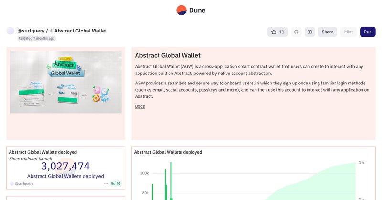Screen dimensions: 382x200
Task: Click the Abstract Global Wallets deployed counter title
Action: point(43,152)
